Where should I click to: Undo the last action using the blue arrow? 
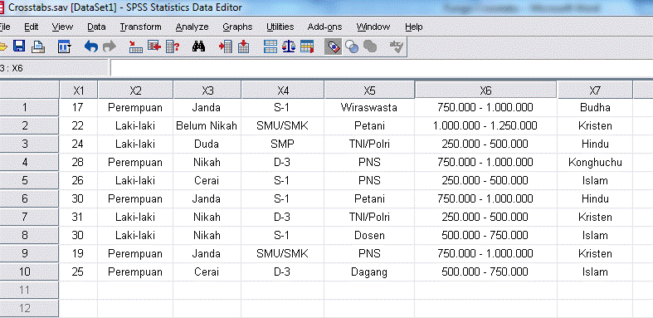pyautogui.click(x=90, y=46)
